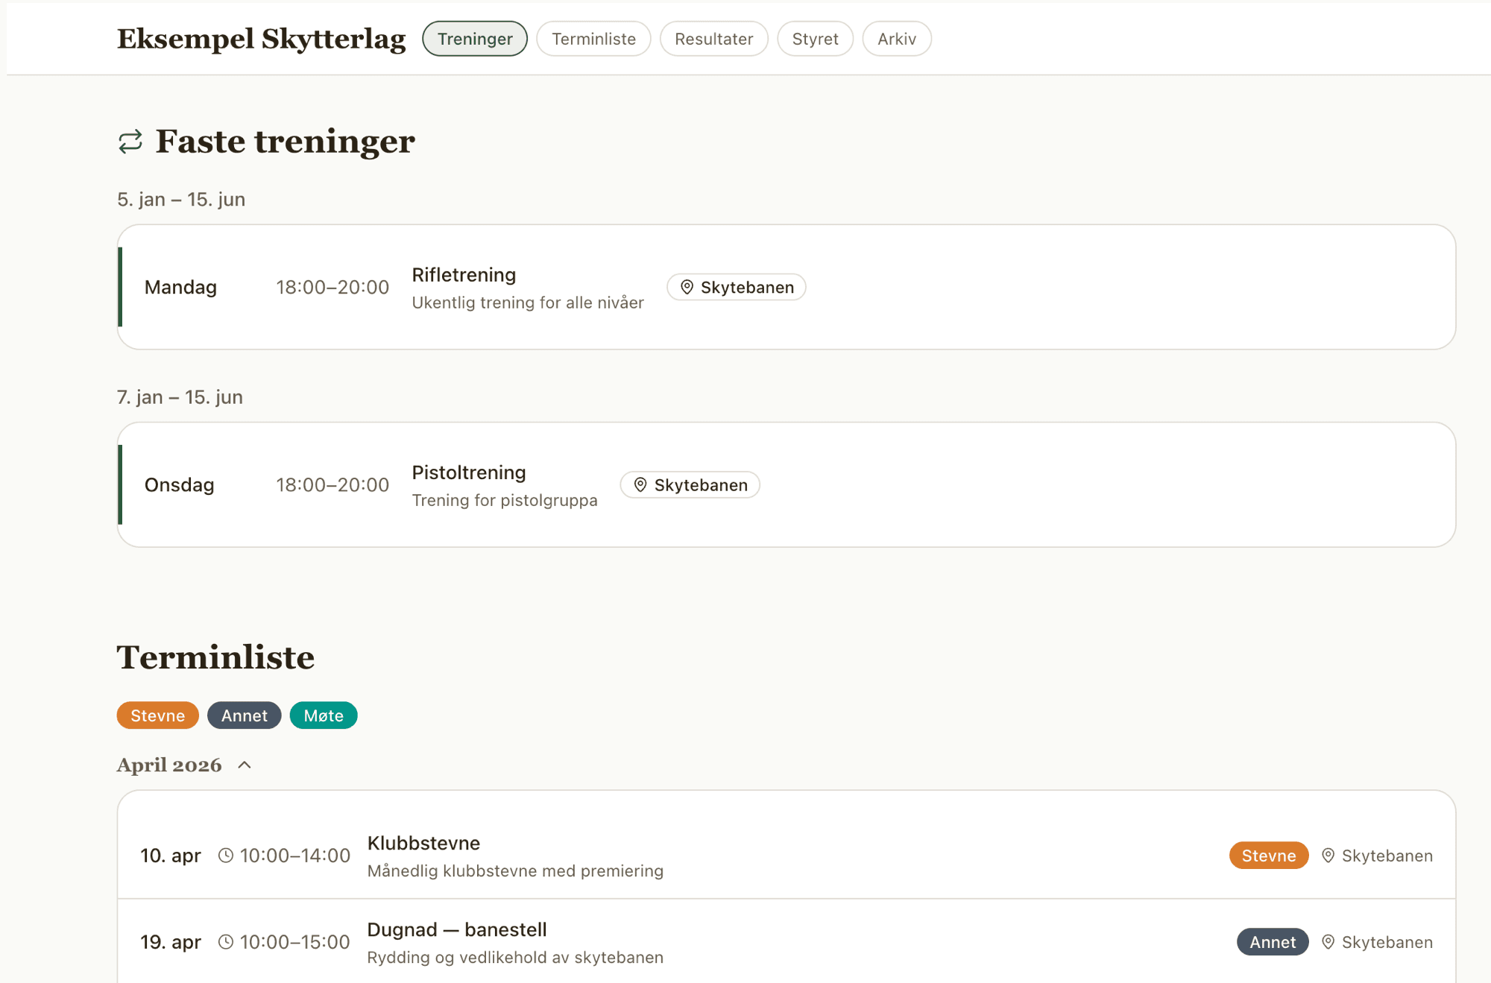Select the active Treninger tab
This screenshot has width=1491, height=983.
(x=475, y=39)
